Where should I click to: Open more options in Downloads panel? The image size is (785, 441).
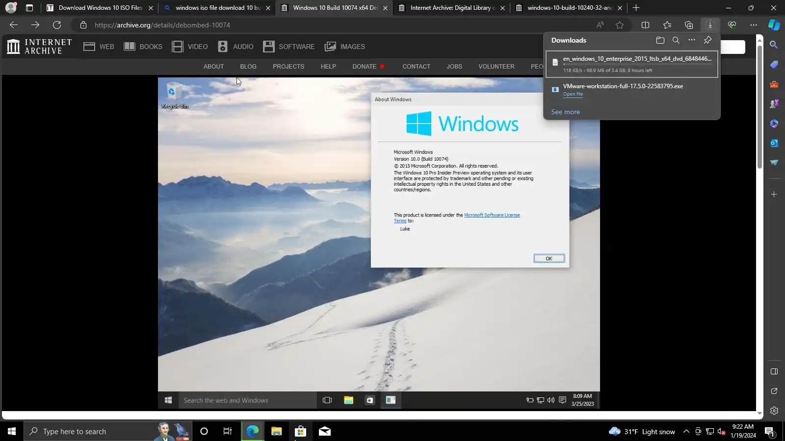(692, 40)
